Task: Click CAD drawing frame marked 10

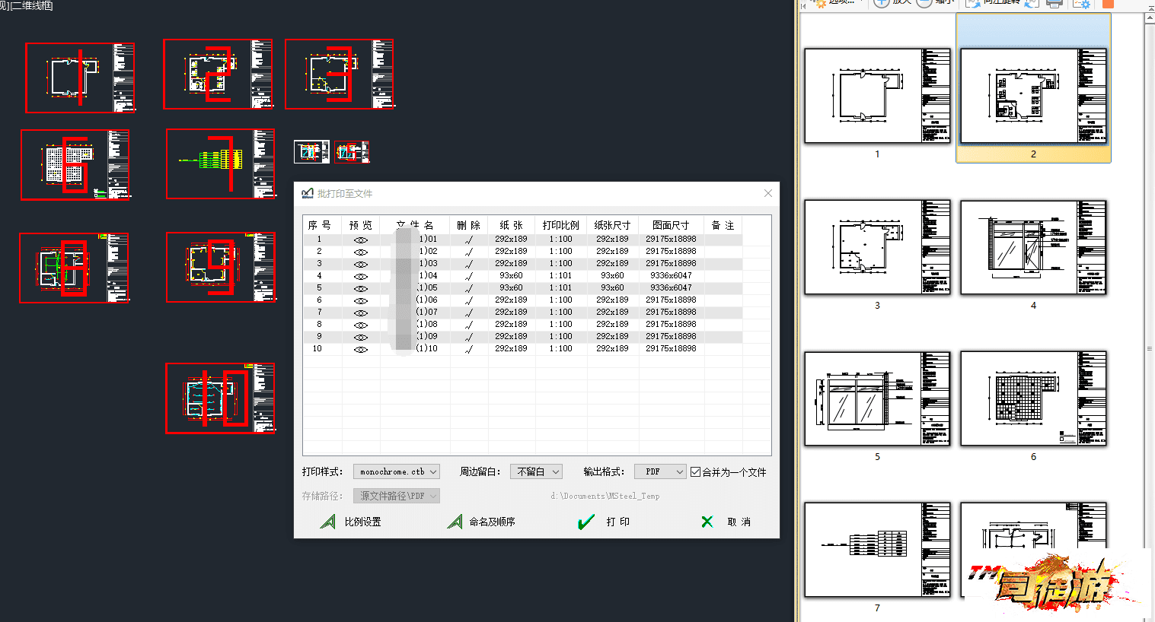Action: coord(220,398)
